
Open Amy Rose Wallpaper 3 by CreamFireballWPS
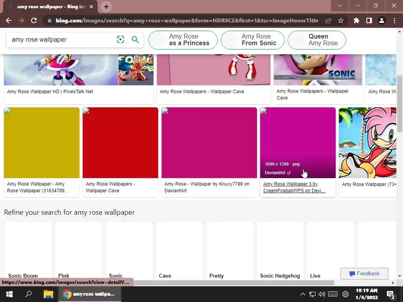(294, 187)
